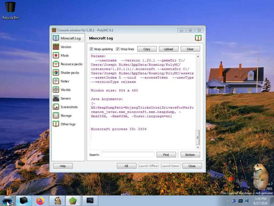
Task: Switch to the Servers page label
Action: click(x=66, y=98)
